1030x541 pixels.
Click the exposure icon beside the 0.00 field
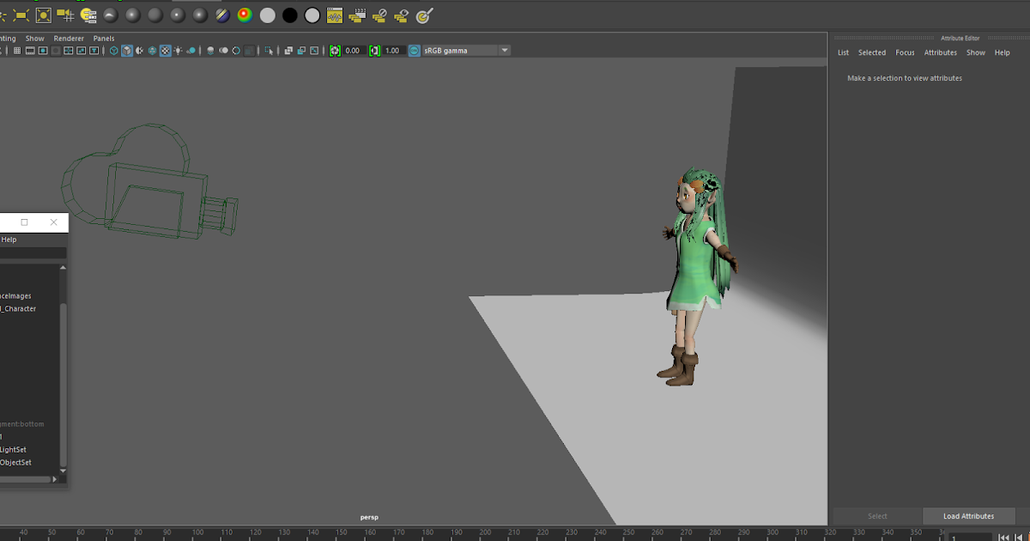click(333, 51)
